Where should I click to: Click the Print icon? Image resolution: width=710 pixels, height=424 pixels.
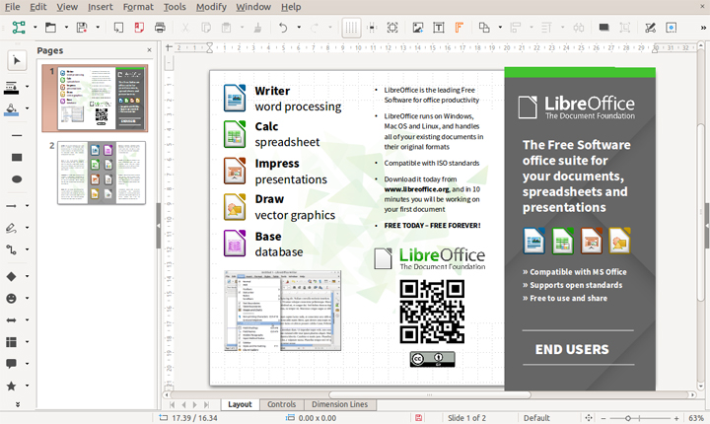pos(160,28)
